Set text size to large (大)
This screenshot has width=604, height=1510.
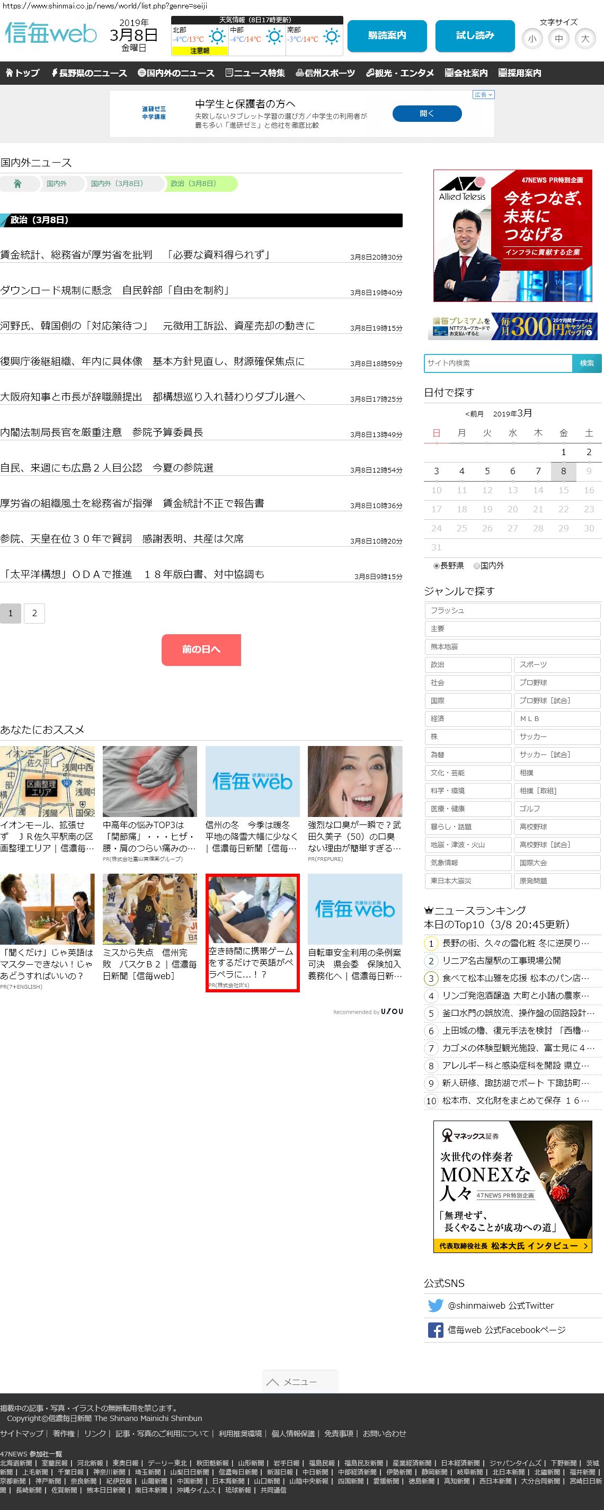[584, 39]
